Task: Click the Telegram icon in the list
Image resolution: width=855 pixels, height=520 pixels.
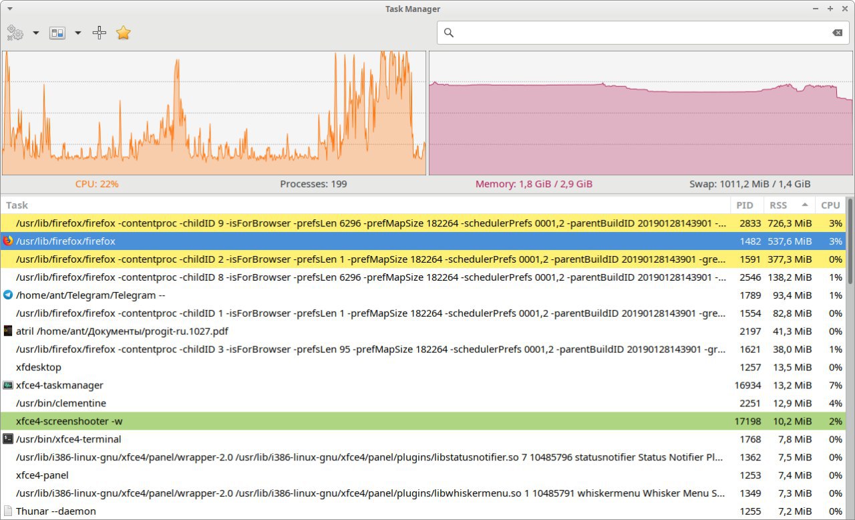Action: click(x=8, y=295)
